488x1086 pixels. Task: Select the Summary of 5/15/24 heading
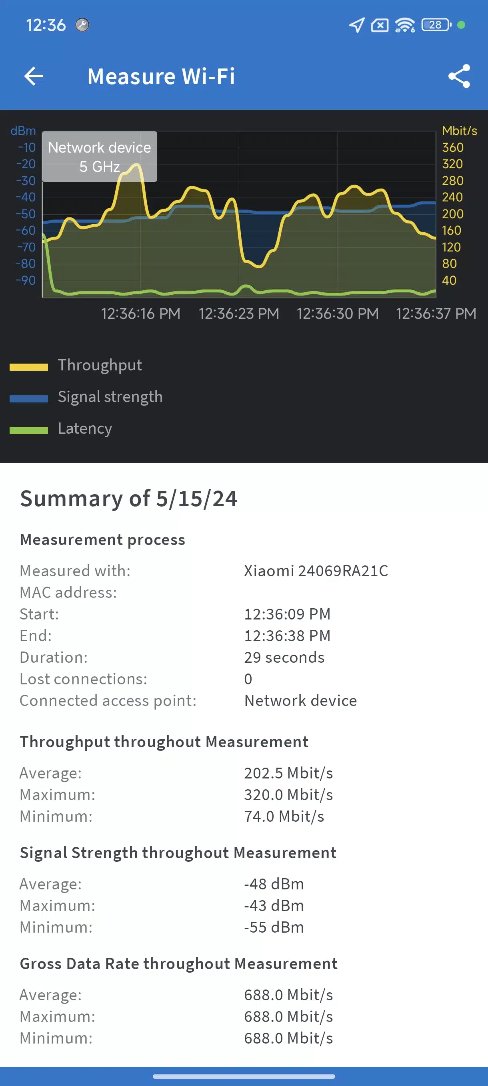click(x=129, y=499)
